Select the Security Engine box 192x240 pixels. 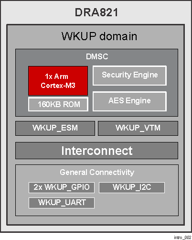point(129,76)
